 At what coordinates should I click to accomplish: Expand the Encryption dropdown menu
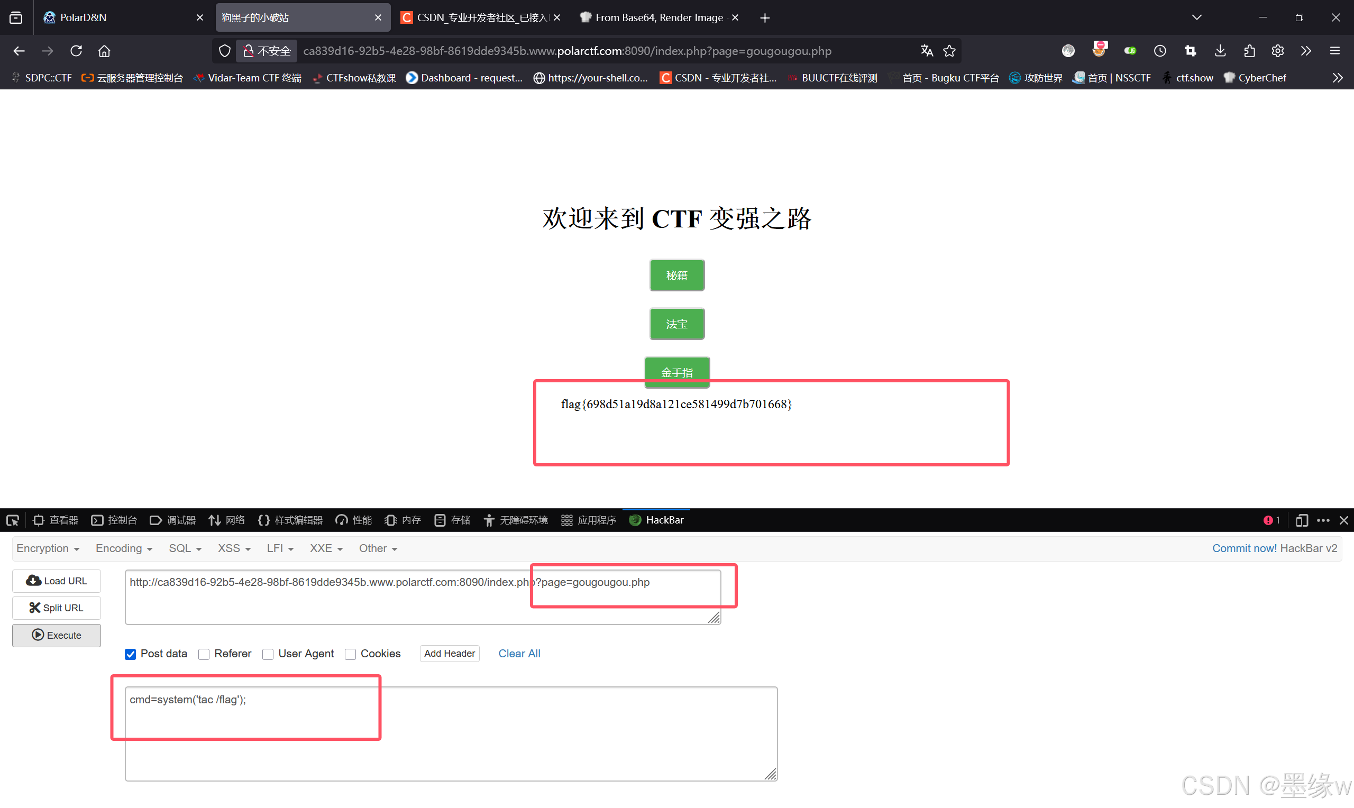pos(48,548)
